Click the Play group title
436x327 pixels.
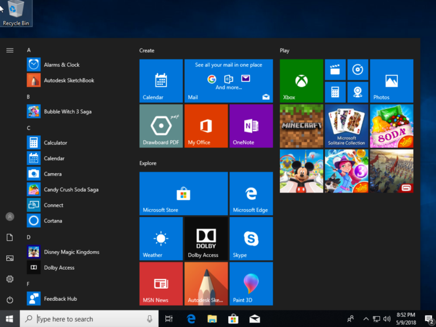(x=284, y=51)
